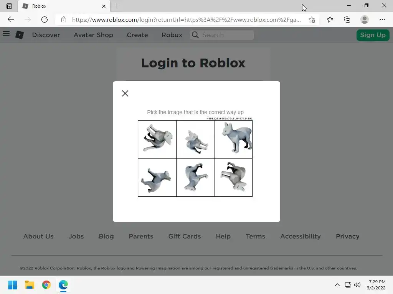Viewport: 393px width, 294px height.
Task: View site information lock icon
Action: pyautogui.click(x=64, y=20)
